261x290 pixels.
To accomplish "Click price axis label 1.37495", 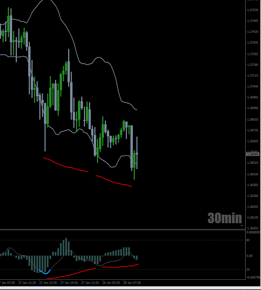I will pyautogui.click(x=253, y=21).
